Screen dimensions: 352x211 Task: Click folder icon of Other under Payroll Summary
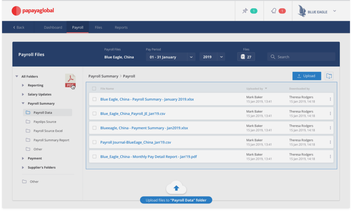(x=28, y=149)
